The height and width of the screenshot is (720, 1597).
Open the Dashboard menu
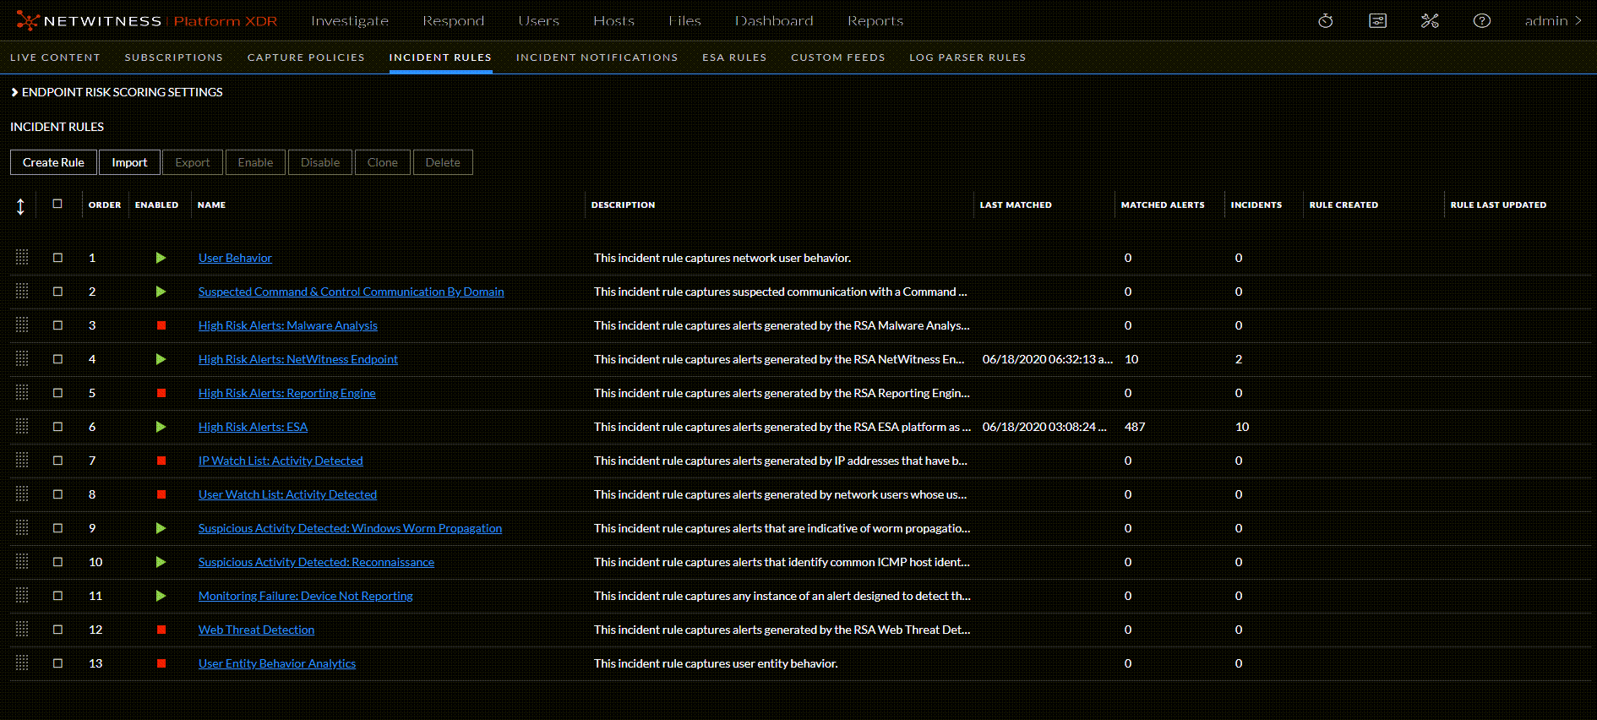click(x=774, y=21)
